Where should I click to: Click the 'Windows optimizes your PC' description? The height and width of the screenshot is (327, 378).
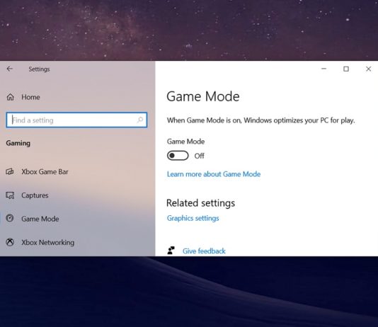(260, 120)
